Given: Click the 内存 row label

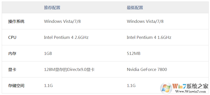Looking at the screenshot, I should click(12, 53).
